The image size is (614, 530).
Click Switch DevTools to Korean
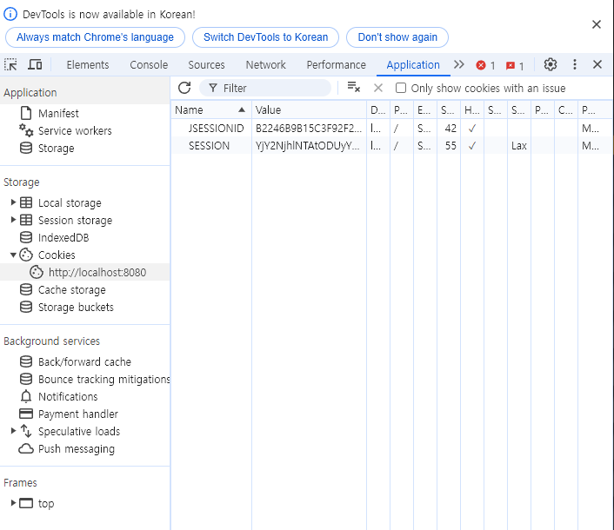pyautogui.click(x=265, y=37)
